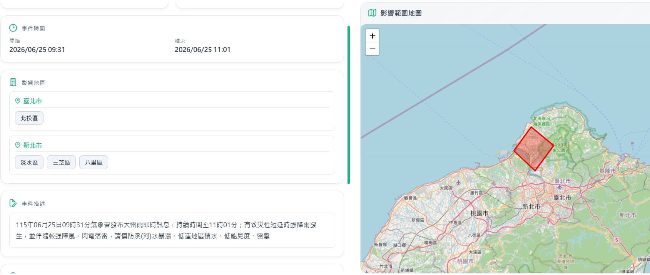This screenshot has height=275, width=650.
Task: Click the location pin icon beside 新北市
Action: pyautogui.click(x=18, y=145)
